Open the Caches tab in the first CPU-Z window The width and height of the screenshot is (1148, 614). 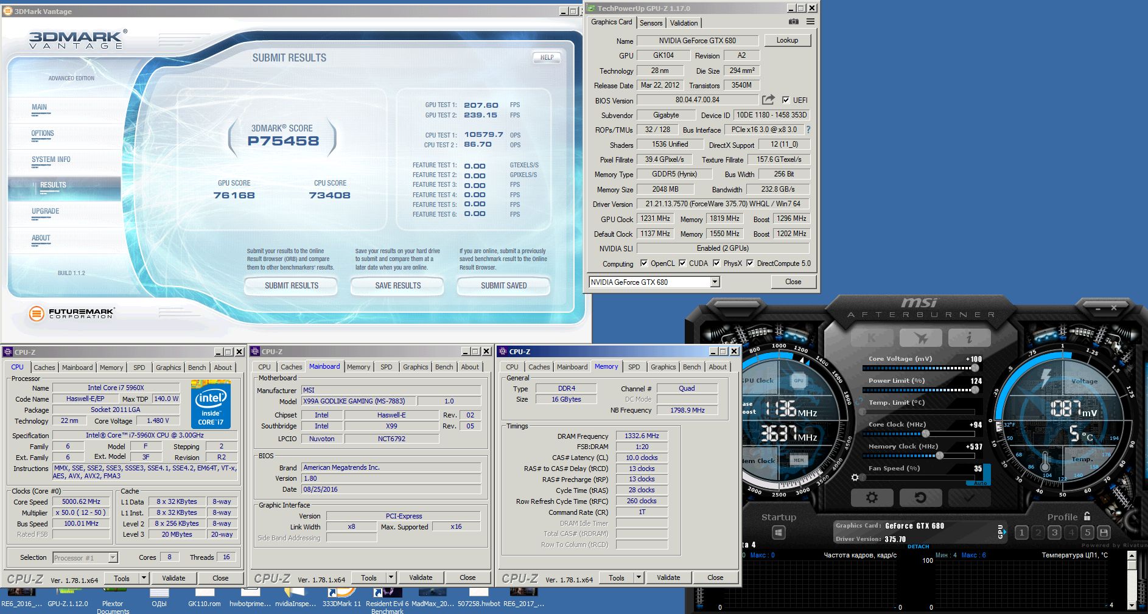tap(44, 368)
